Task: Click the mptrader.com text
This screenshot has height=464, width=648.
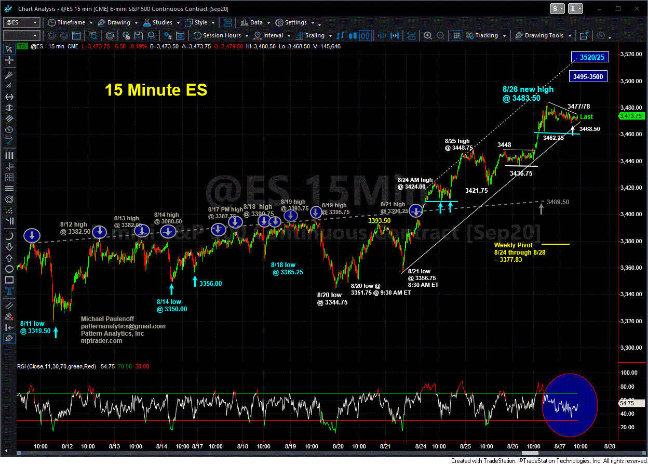Action: pos(102,341)
